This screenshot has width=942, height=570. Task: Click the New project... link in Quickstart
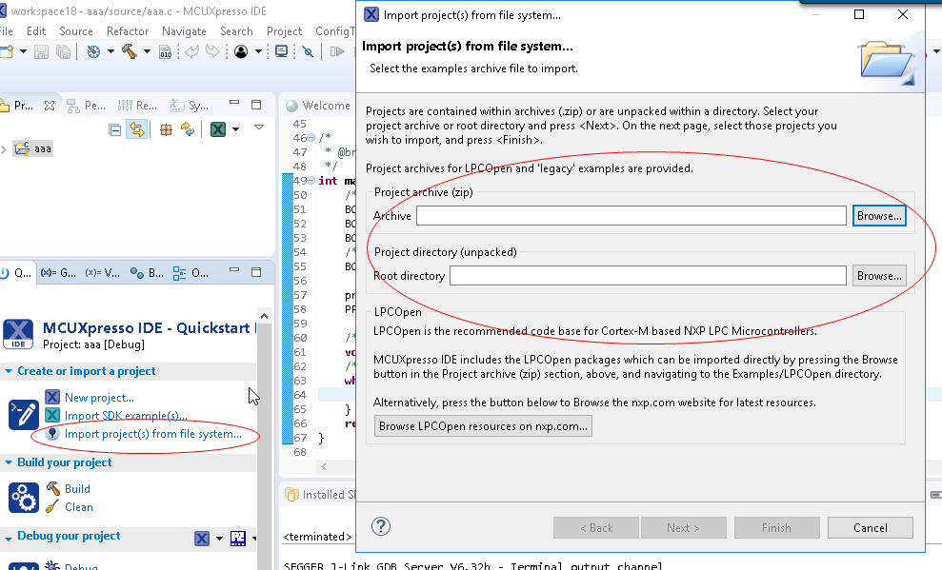(x=99, y=397)
